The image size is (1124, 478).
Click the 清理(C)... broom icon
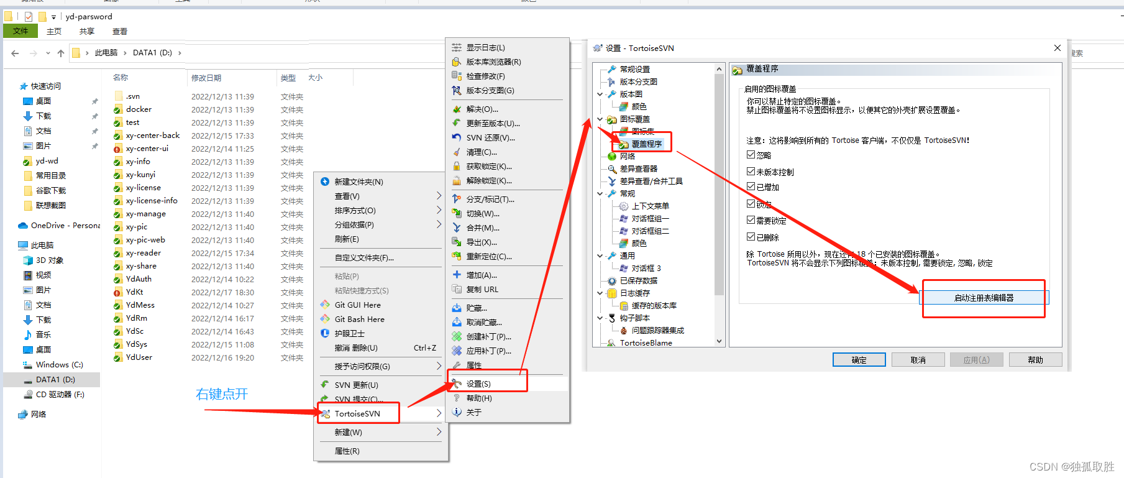pos(457,152)
